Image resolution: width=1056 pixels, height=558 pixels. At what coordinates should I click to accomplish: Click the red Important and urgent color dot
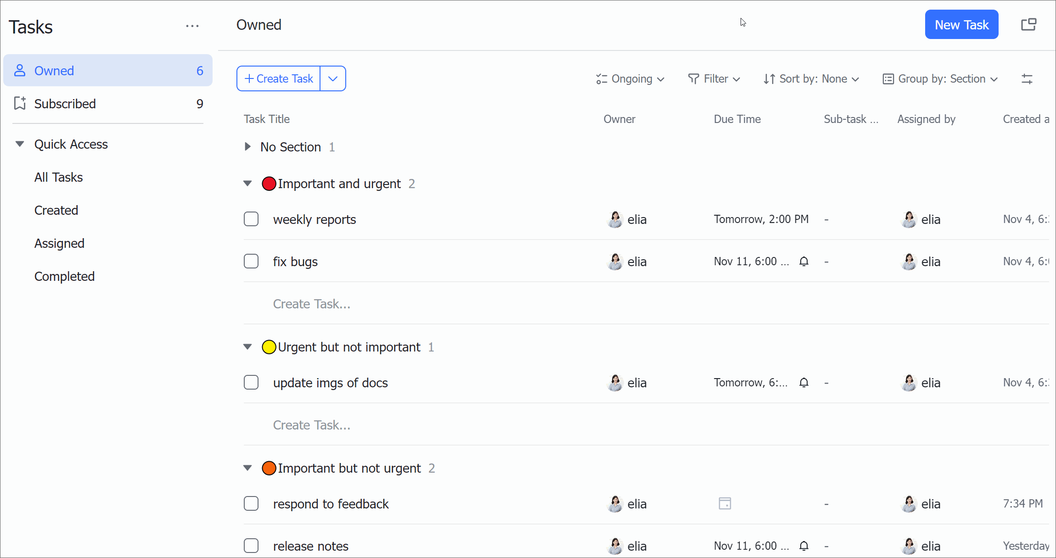(269, 184)
